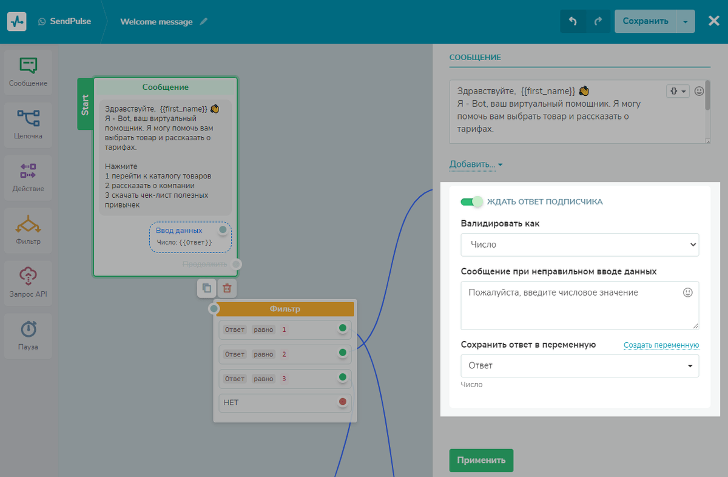Delete block using the red trash icon

[x=227, y=288]
